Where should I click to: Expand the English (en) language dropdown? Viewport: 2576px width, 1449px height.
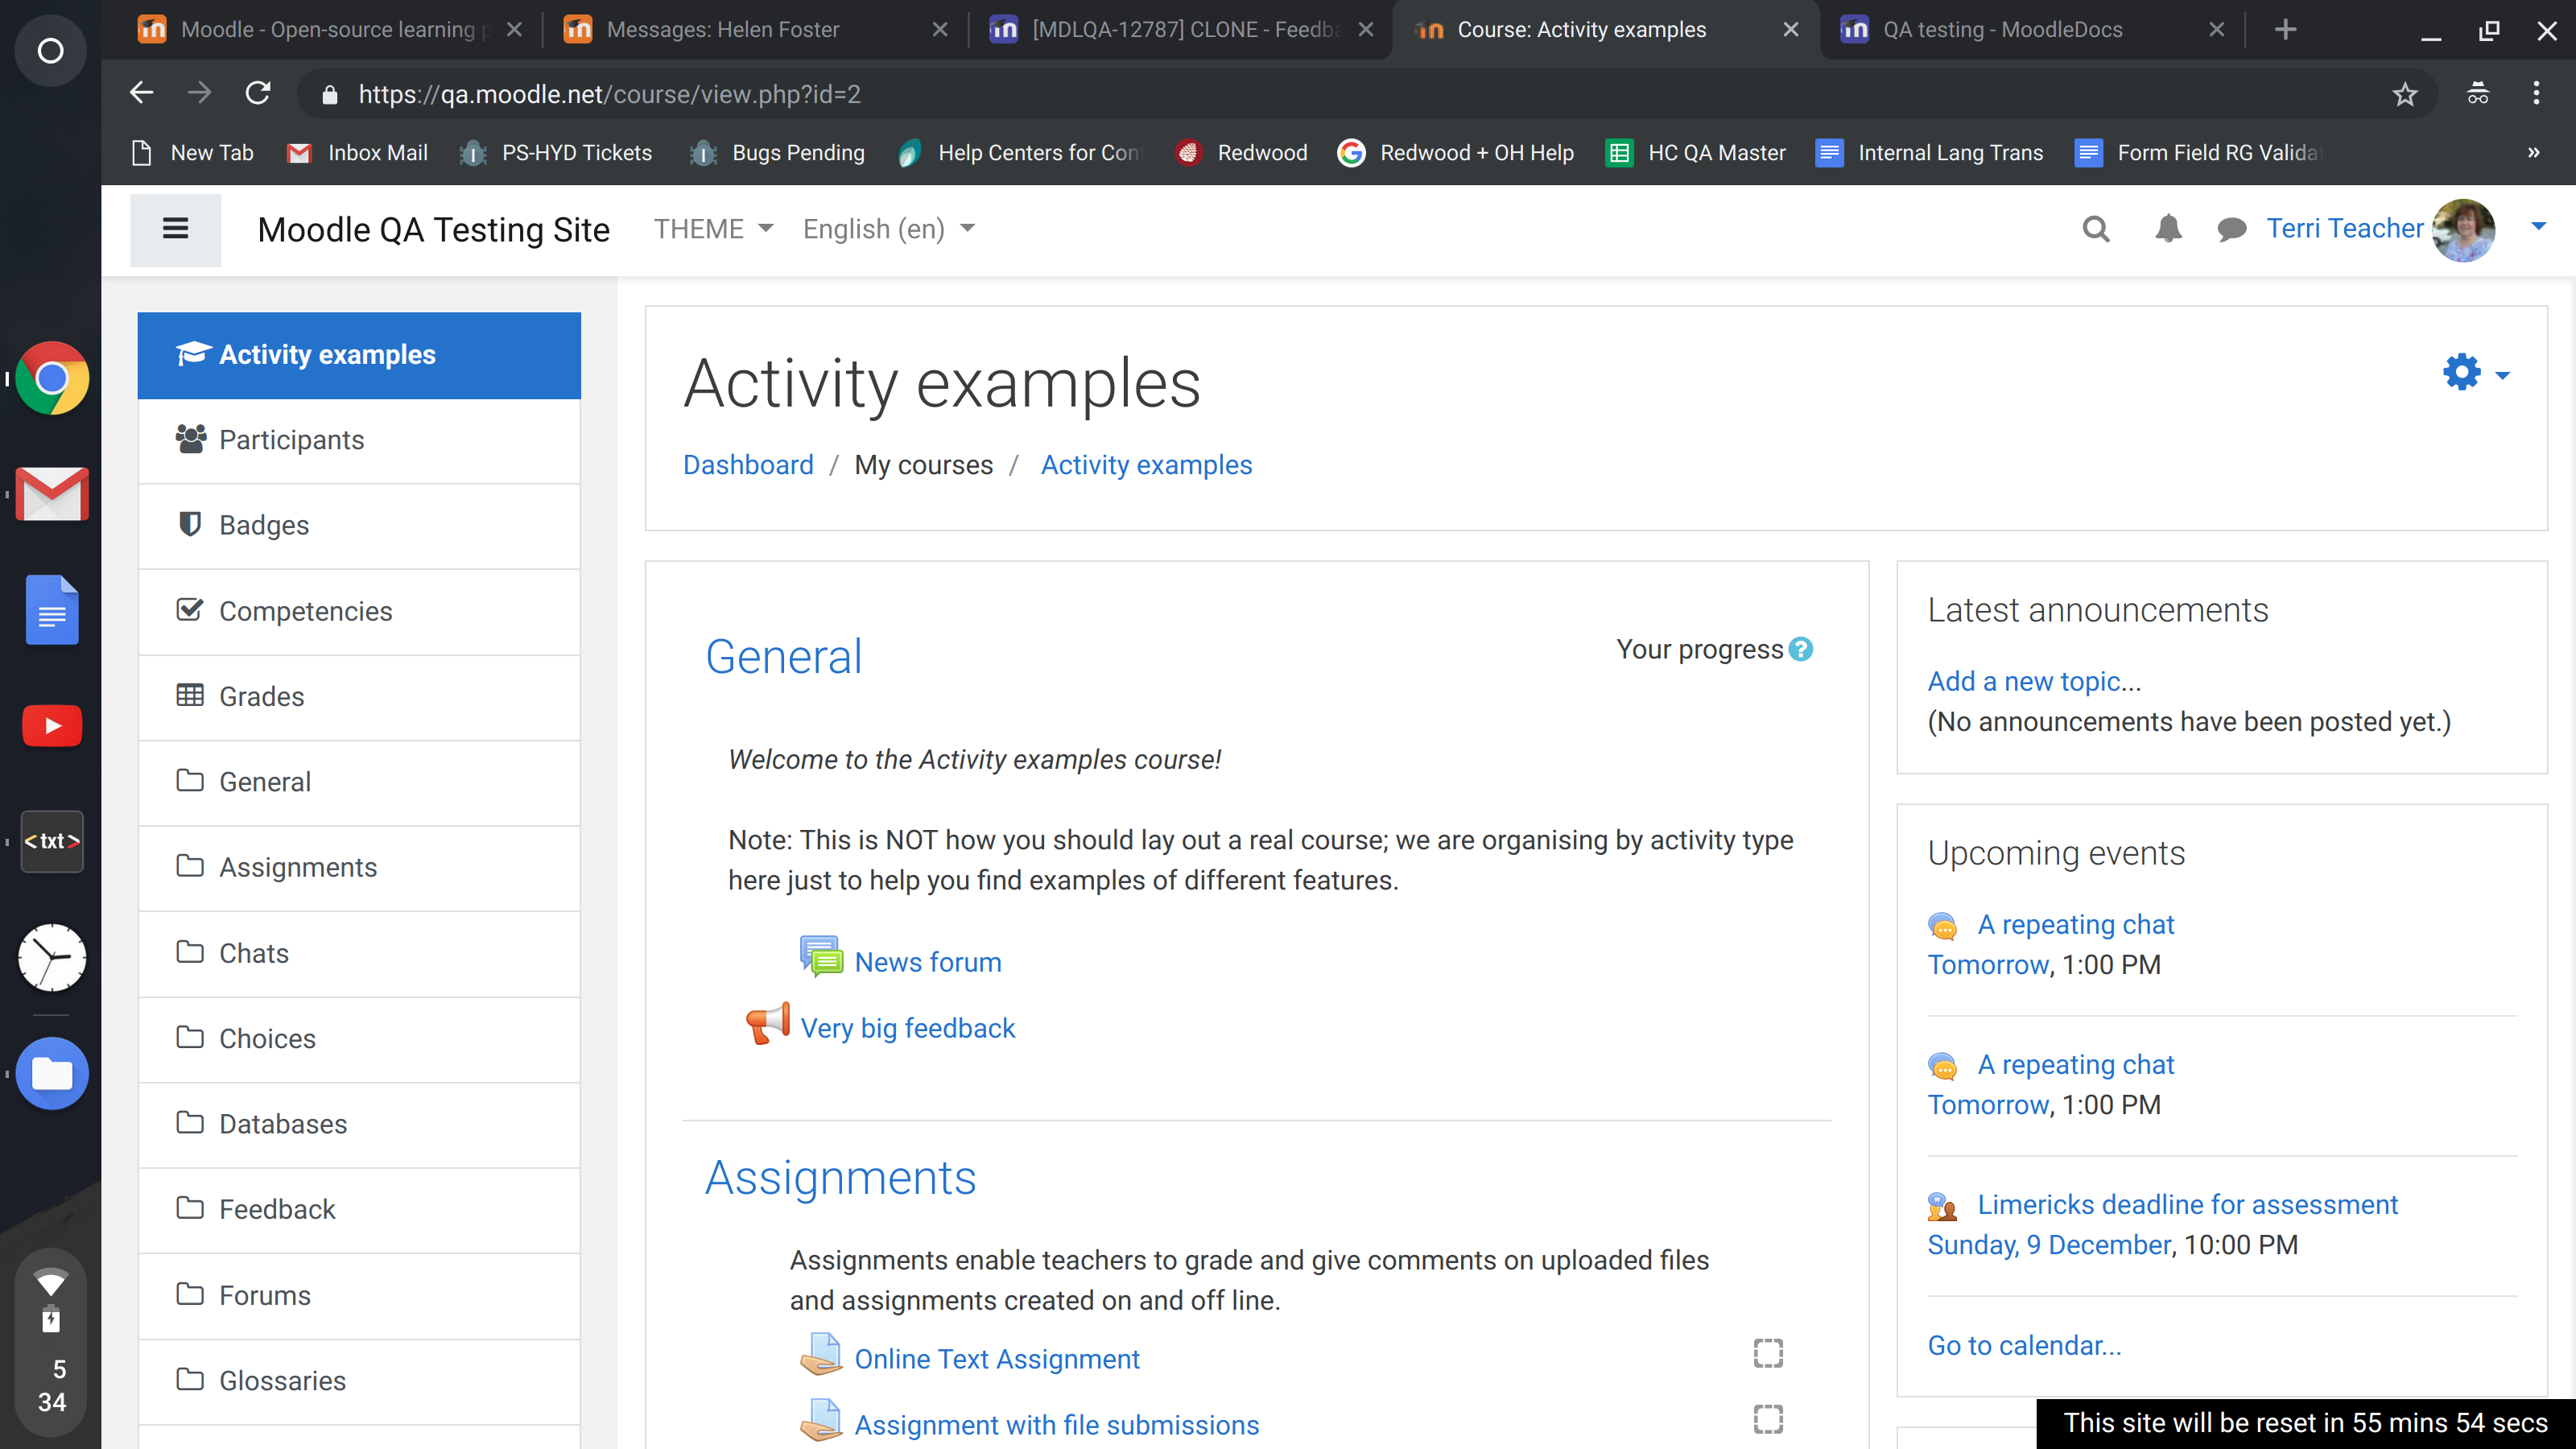coord(888,229)
